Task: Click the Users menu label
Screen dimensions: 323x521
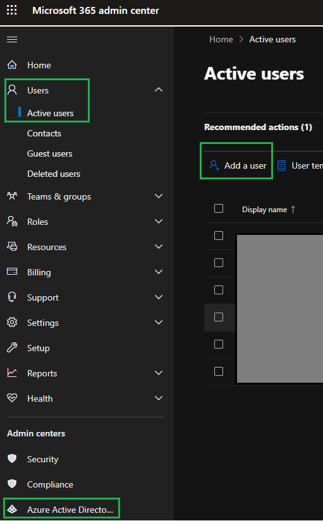Action: (x=38, y=90)
